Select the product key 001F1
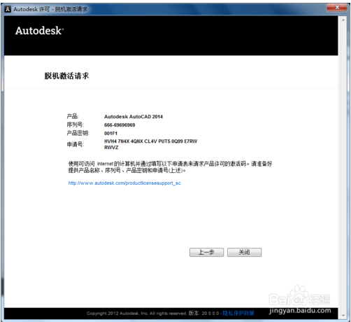Image resolution: width=351 pixels, height=322 pixels. tap(110, 134)
